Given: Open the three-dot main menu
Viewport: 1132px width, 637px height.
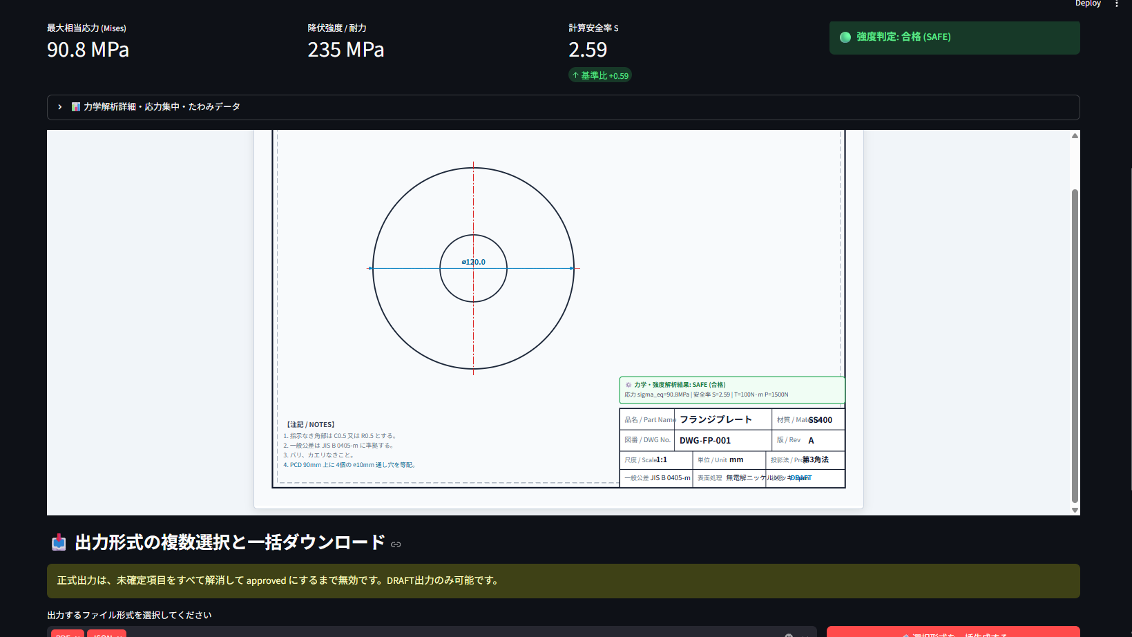Looking at the screenshot, I should click(1117, 3).
